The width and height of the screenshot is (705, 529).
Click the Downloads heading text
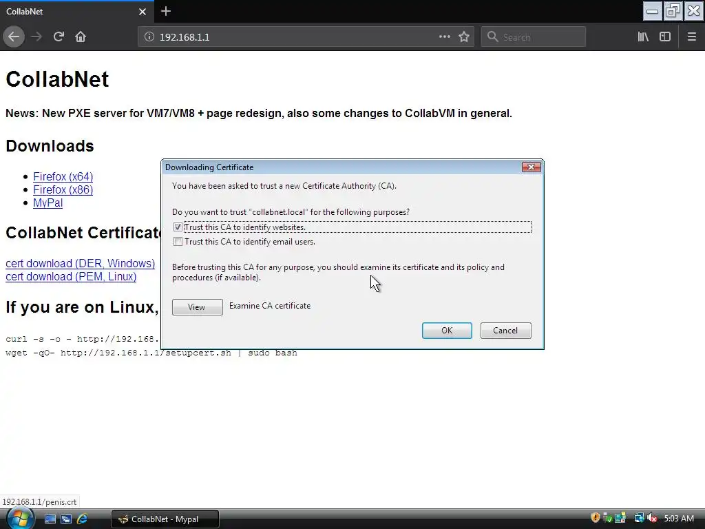coord(50,146)
